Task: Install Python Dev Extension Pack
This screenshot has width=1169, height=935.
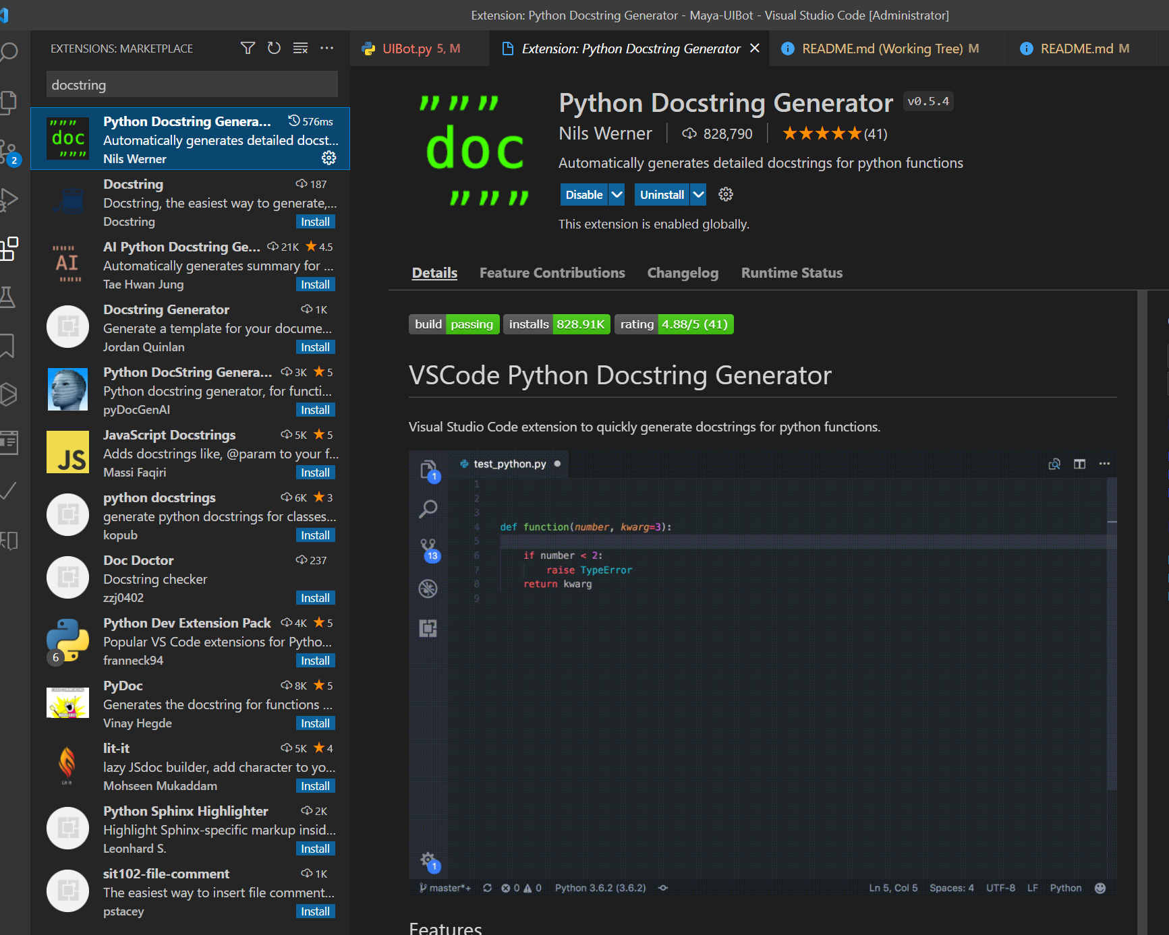Action: pos(316,661)
